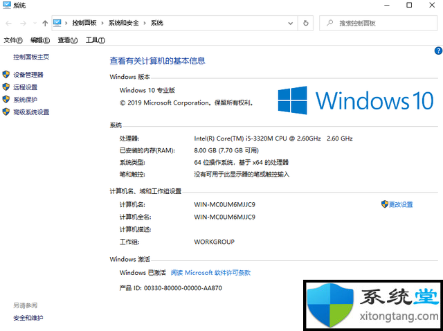
Task: Select 系统 breadcrumb in address bar
Action: click(x=157, y=23)
